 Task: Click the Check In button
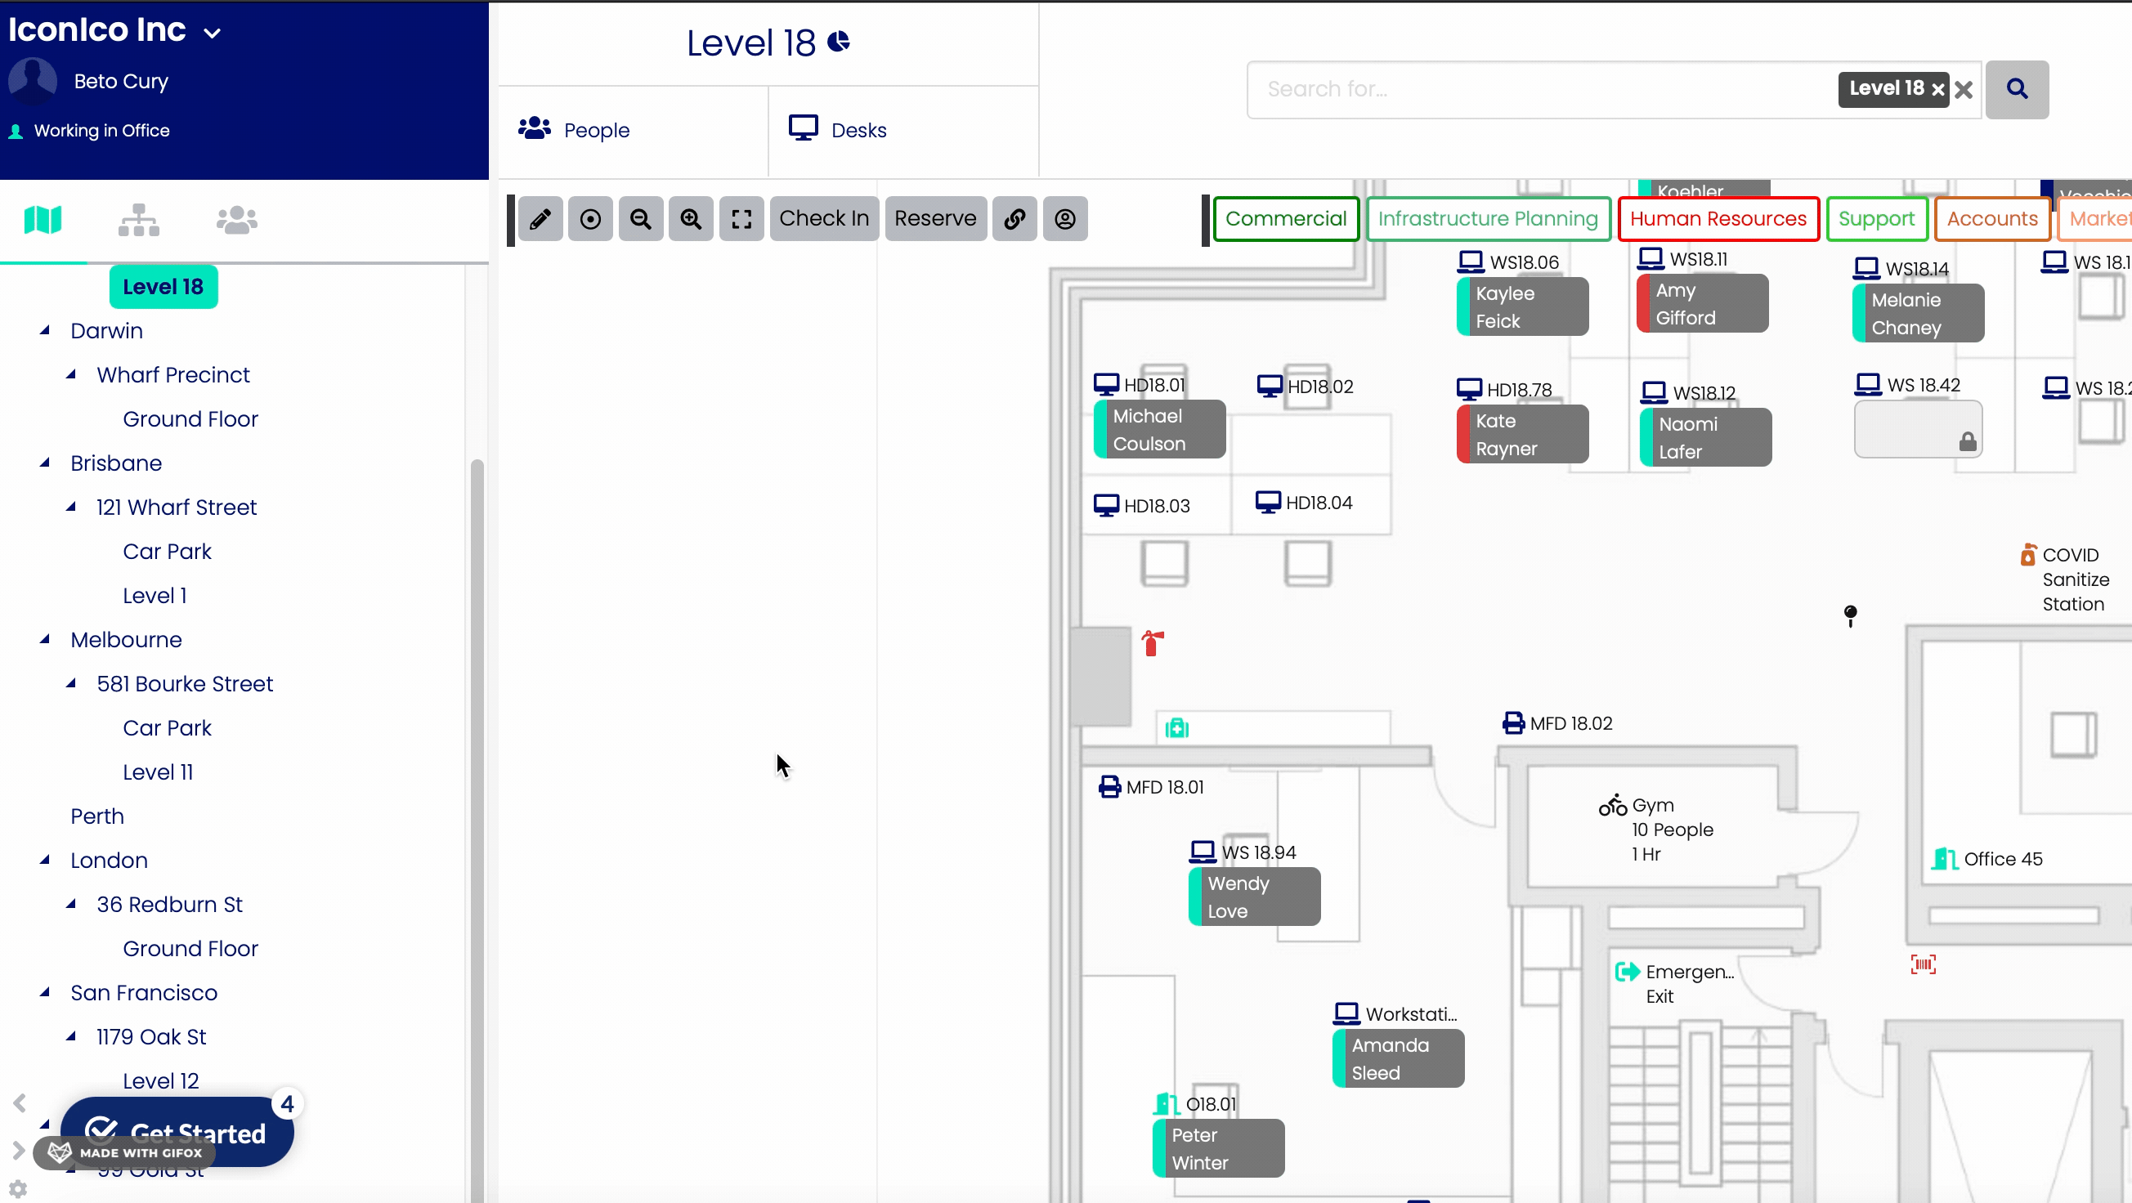tap(823, 218)
